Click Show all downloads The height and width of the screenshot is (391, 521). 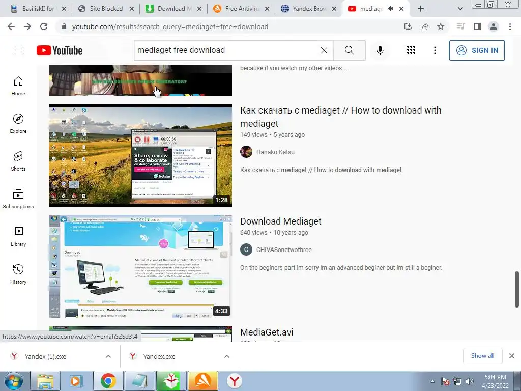point(482,356)
